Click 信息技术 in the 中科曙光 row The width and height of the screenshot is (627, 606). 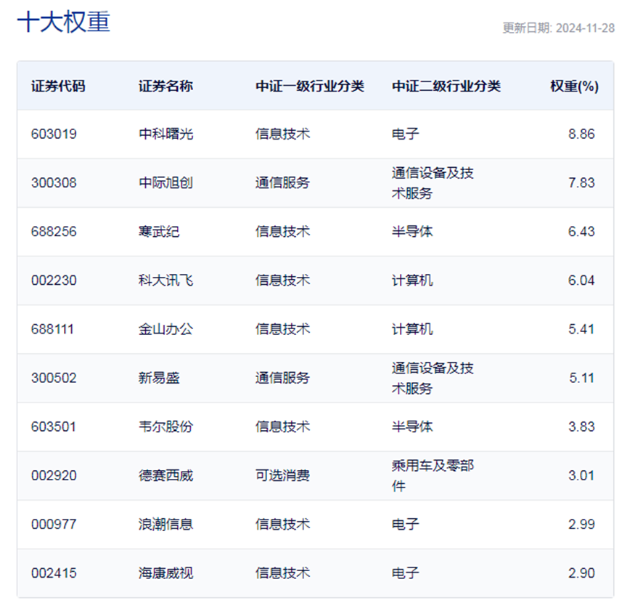pyautogui.click(x=283, y=134)
